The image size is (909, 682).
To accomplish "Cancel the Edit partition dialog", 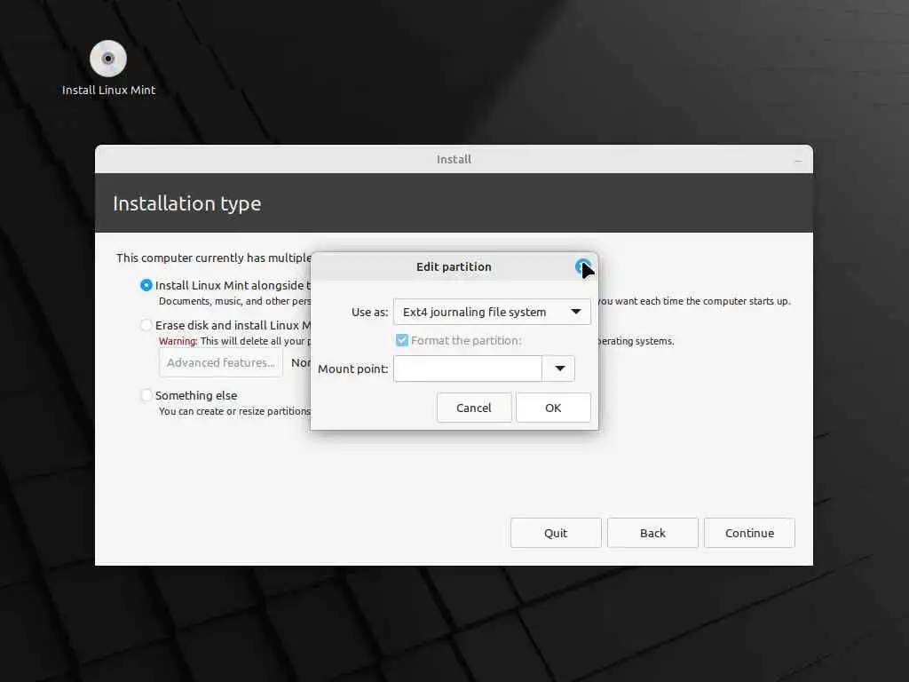I will click(x=474, y=408).
